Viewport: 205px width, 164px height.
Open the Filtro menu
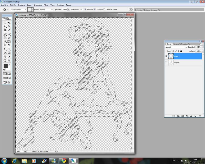[x=46, y=5]
